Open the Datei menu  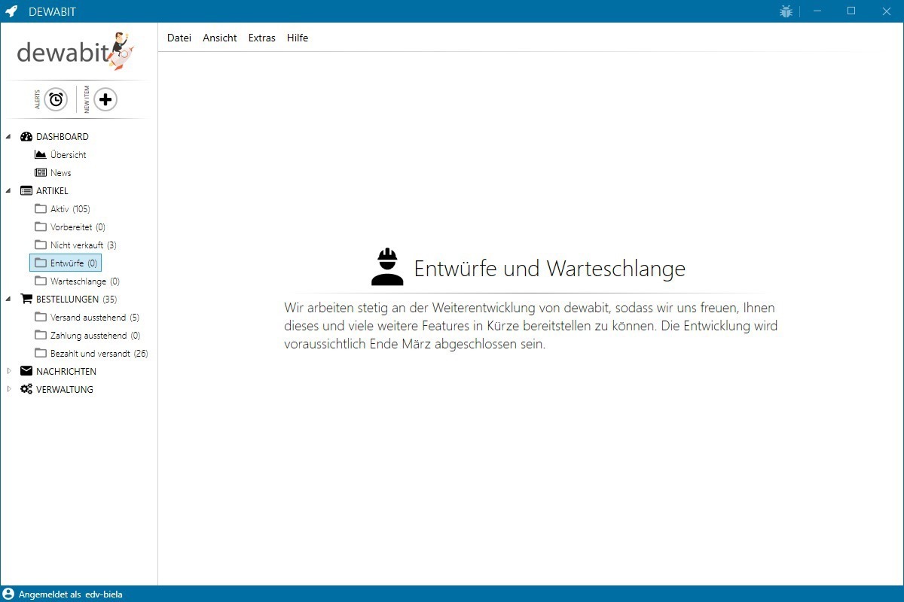click(x=179, y=38)
